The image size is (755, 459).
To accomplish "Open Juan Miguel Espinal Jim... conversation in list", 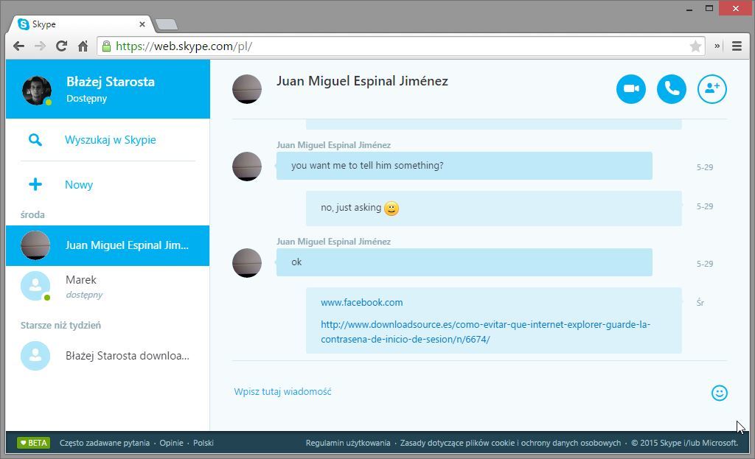I will [108, 245].
